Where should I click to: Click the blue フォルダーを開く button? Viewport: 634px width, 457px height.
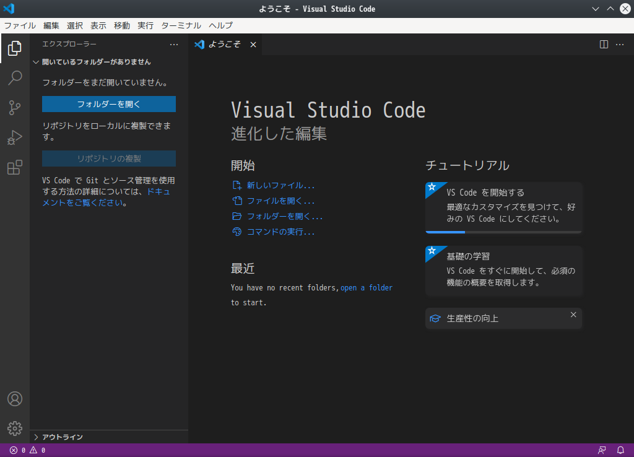(x=109, y=104)
